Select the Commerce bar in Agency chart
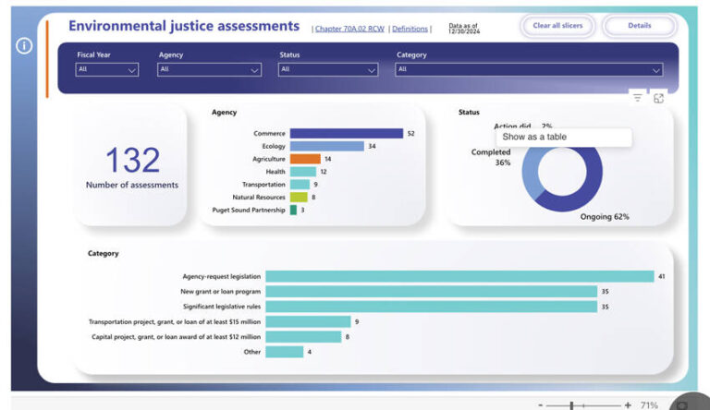The height and width of the screenshot is (410, 710). point(347,134)
